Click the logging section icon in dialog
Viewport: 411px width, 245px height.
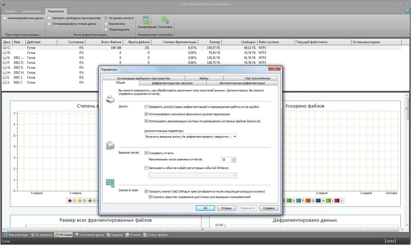(x=110, y=145)
